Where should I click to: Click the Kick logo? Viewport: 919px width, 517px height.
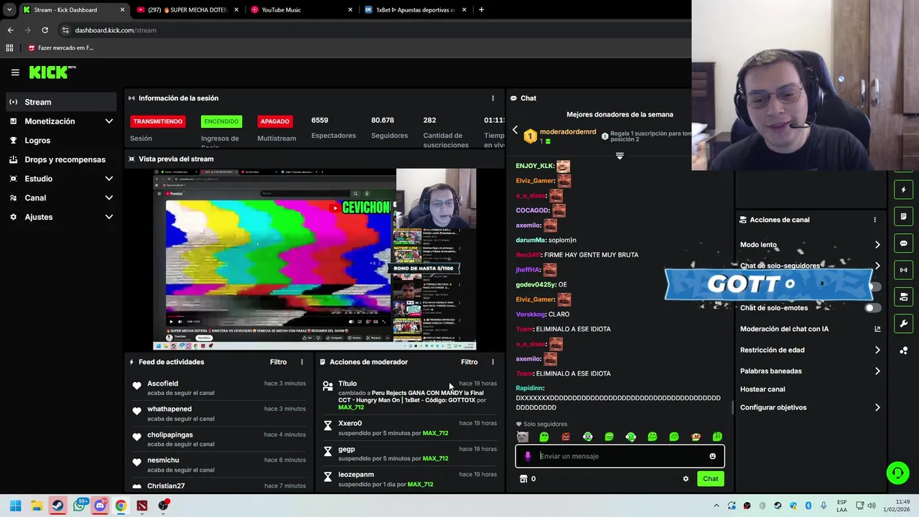coord(52,72)
